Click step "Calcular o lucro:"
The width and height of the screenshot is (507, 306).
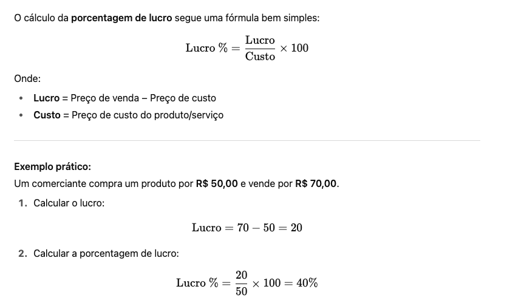pos(69,203)
